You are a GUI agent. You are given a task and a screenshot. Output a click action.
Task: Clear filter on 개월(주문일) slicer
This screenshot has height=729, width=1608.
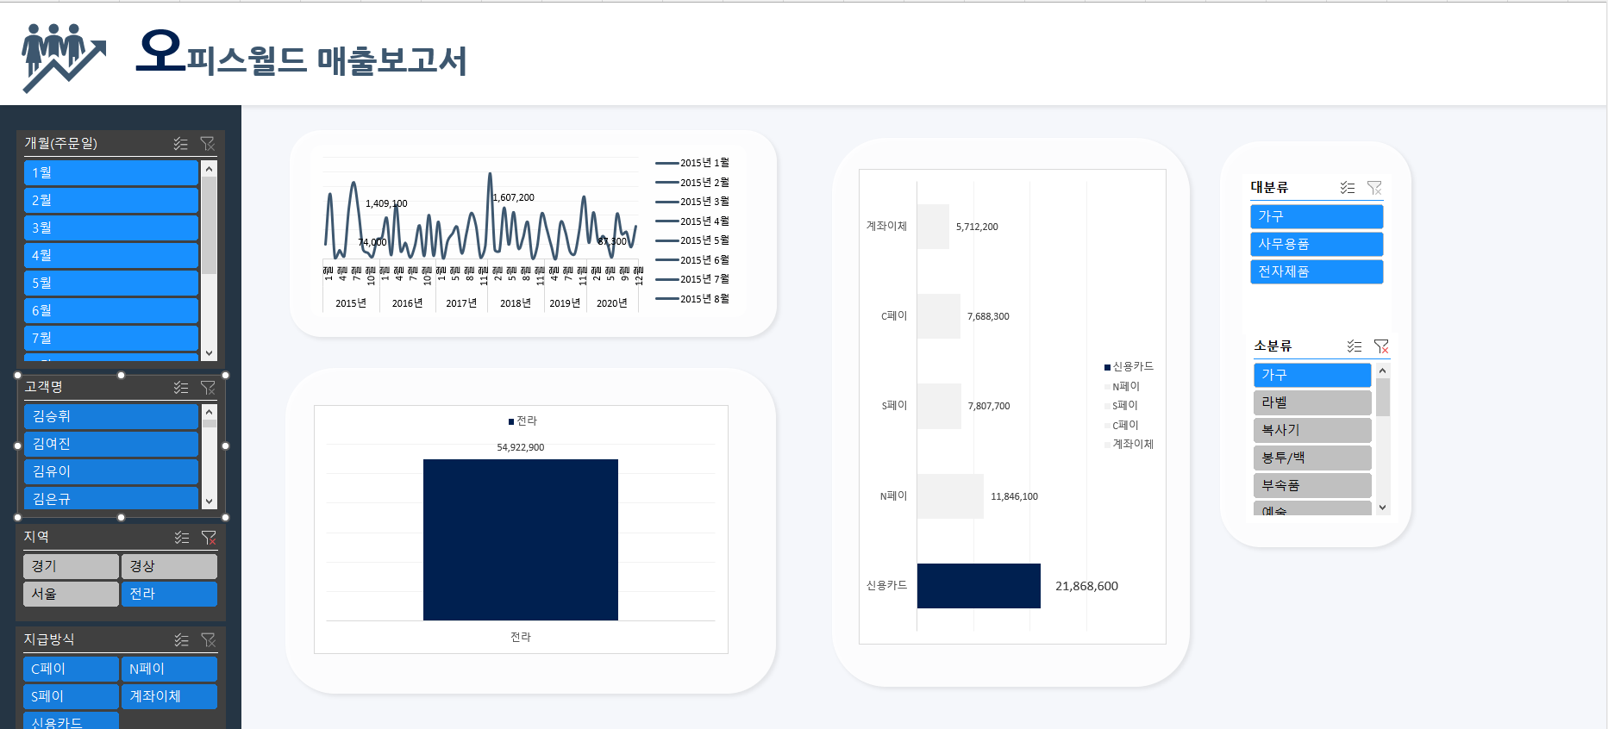[208, 144]
